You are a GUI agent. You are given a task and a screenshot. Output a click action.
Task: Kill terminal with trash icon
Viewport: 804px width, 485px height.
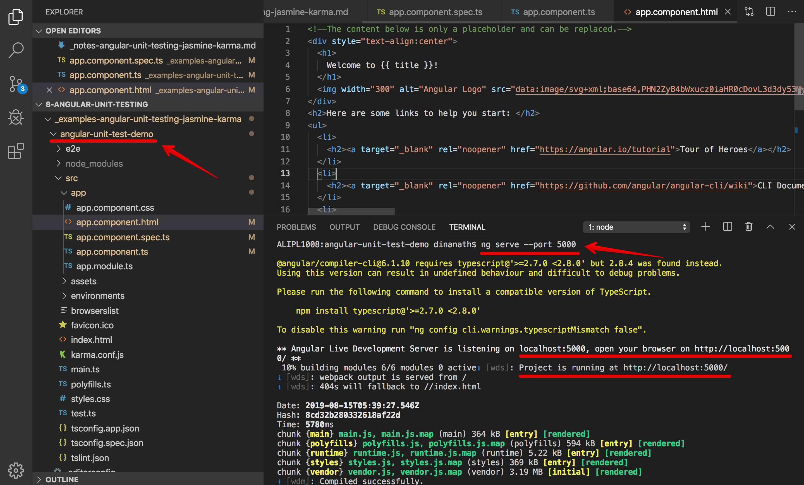pos(748,227)
